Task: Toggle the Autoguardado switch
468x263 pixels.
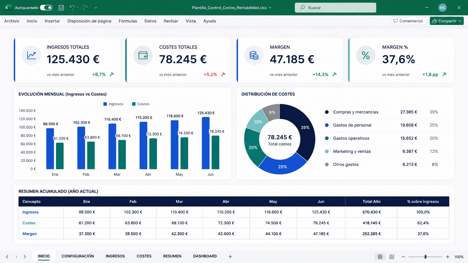Action: click(46, 8)
